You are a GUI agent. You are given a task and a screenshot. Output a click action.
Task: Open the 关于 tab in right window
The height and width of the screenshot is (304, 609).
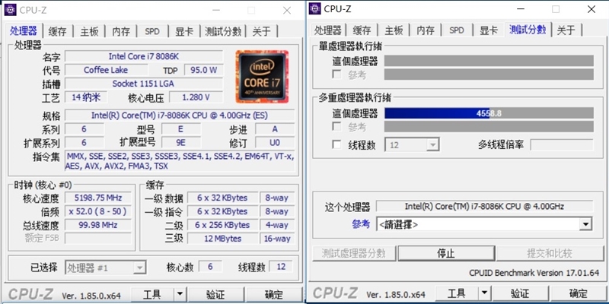pos(566,30)
